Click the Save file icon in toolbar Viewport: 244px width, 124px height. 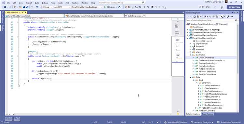pos(24,7)
